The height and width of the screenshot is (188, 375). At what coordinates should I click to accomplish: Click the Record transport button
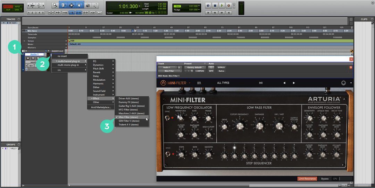click(x=228, y=5)
